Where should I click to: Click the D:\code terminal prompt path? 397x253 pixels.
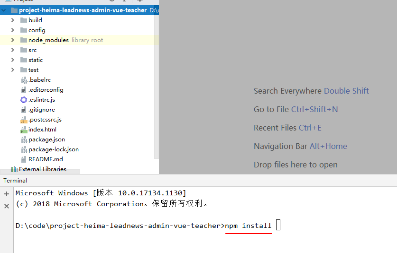coord(120,226)
